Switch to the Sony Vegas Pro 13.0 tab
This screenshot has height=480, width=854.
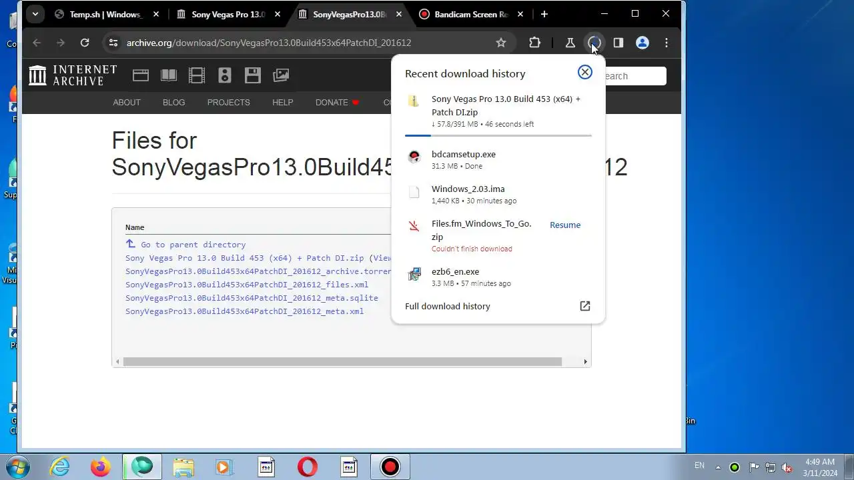click(x=229, y=14)
